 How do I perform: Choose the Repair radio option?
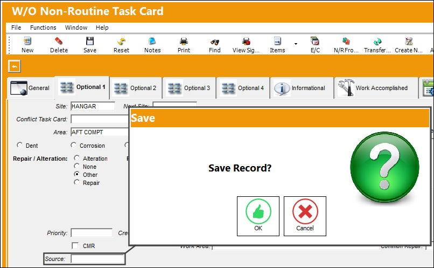coord(76,182)
